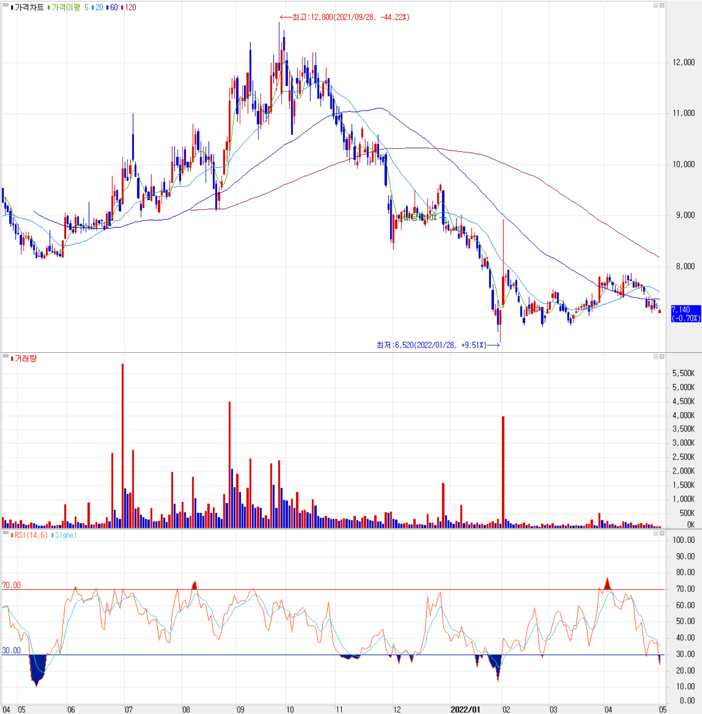Select the 12 month marker on time axis
Viewport: 702px width, 714px height.
[x=397, y=710]
